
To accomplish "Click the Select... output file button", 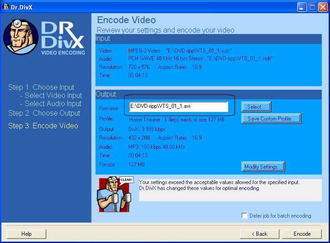I will 256,107.
